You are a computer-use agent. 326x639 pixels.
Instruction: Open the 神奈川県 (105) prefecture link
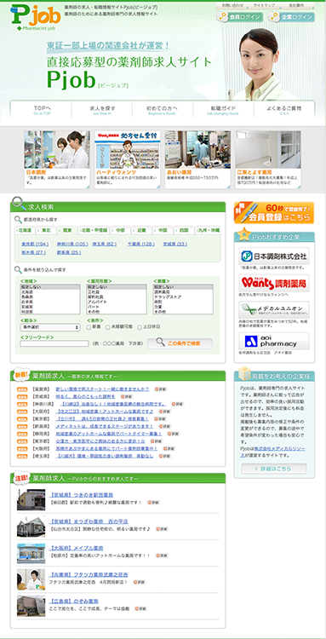point(72,244)
